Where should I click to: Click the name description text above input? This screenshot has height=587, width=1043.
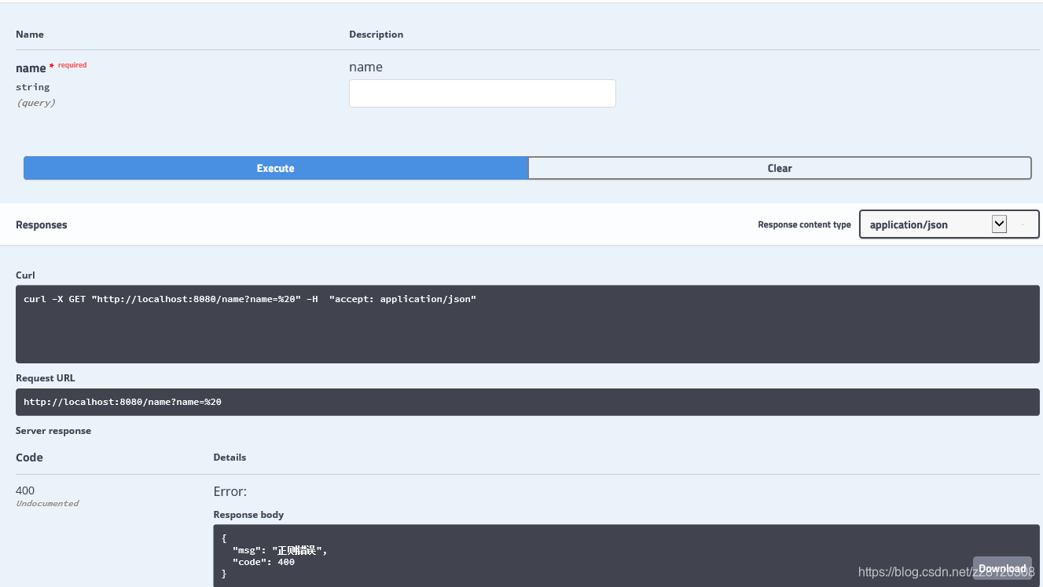click(365, 67)
